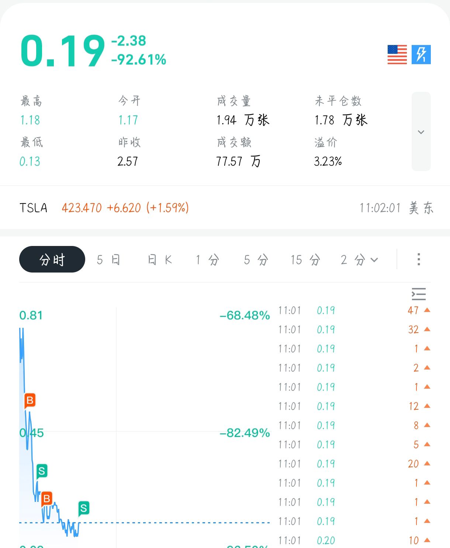Click the 11:01 trade with 47 volume
Screen dimensions: 450x548
(354, 310)
